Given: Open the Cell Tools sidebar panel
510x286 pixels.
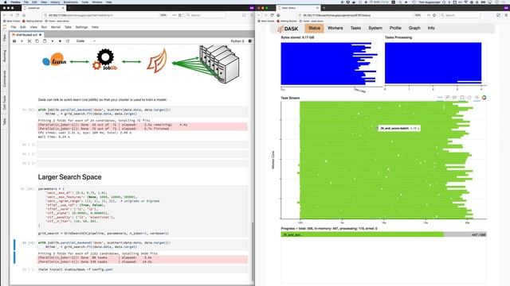Looking at the screenshot, I should (5, 102).
